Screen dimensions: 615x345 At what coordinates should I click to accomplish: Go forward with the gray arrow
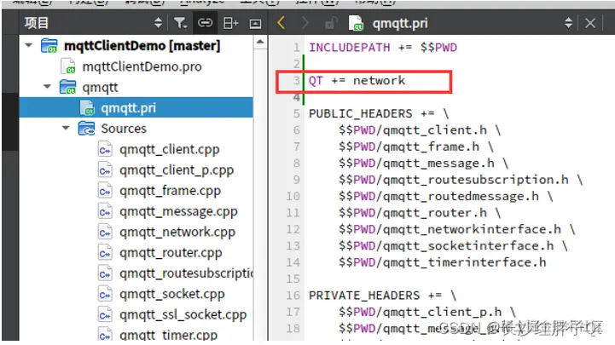[305, 23]
